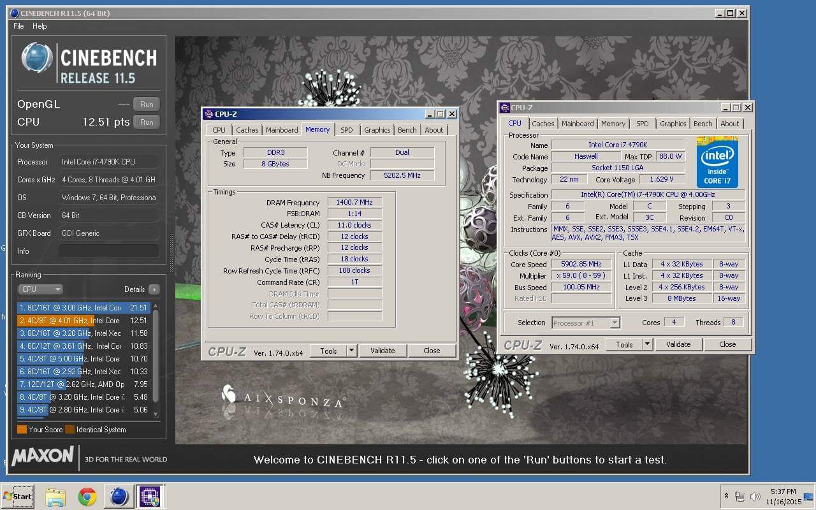Launch Google Chrome from taskbar
The image size is (816, 510).
pos(87,497)
